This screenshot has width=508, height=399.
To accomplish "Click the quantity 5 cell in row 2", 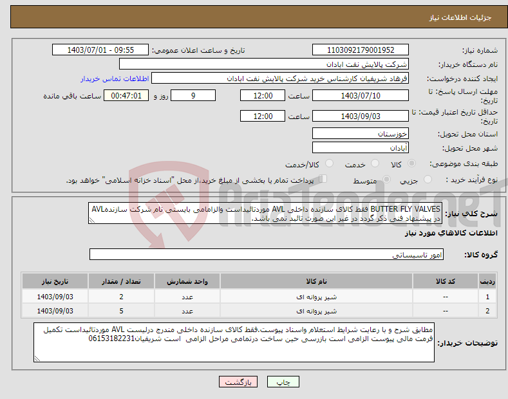I will pyautogui.click(x=121, y=311).
